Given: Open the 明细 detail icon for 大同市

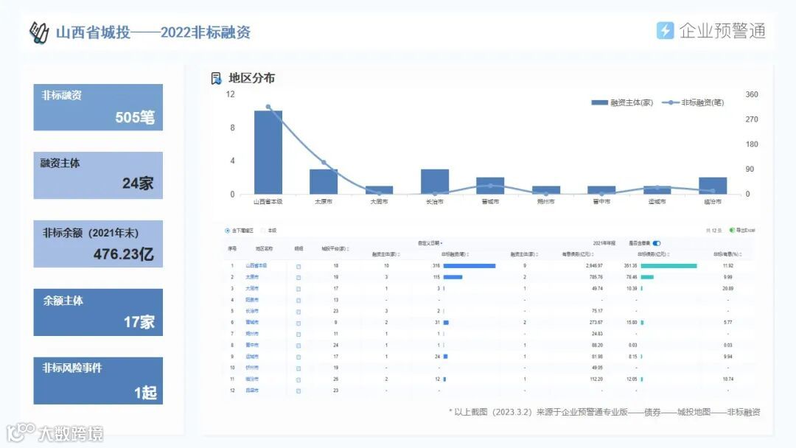Looking at the screenshot, I should (x=298, y=289).
